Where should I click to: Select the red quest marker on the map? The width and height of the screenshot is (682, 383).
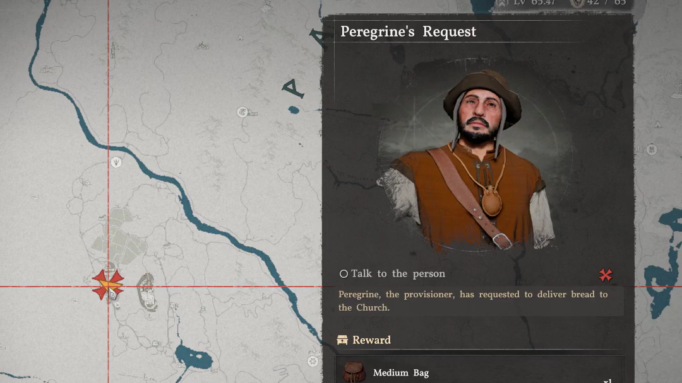(x=107, y=284)
